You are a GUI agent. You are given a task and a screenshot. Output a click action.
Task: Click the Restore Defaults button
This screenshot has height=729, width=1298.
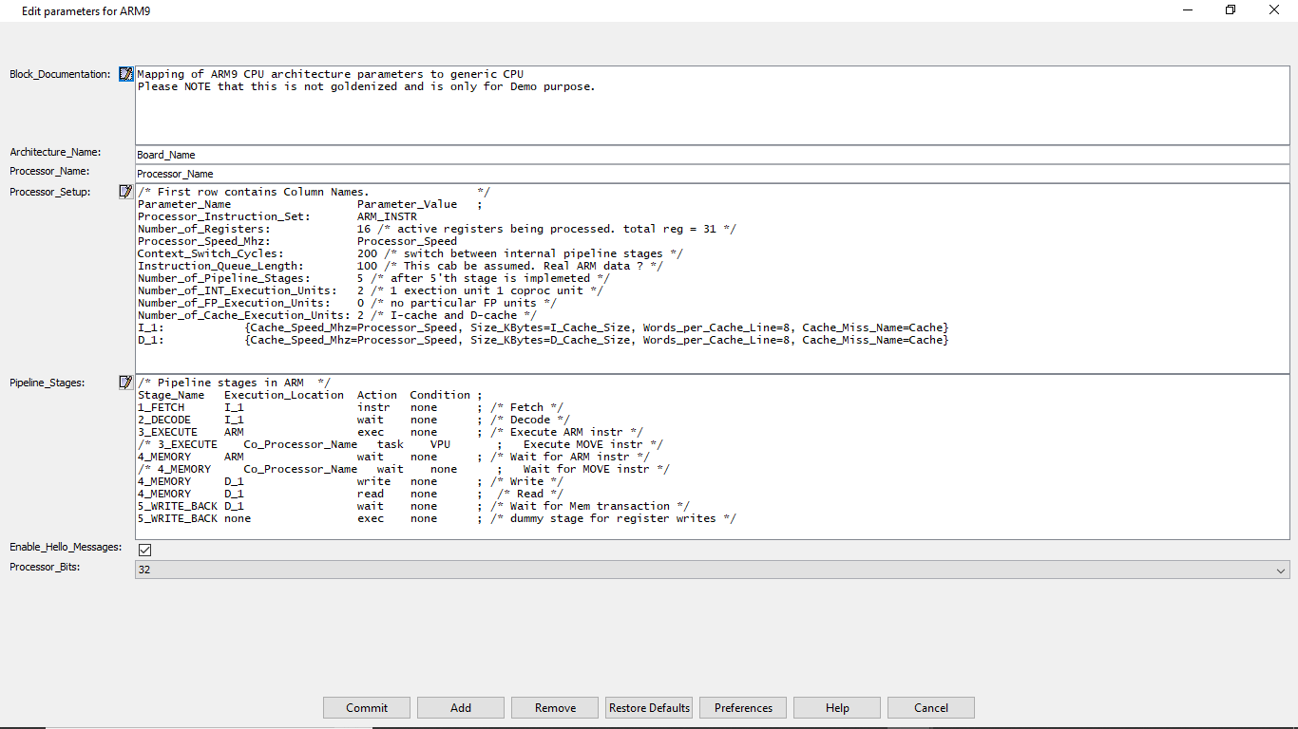(x=649, y=707)
